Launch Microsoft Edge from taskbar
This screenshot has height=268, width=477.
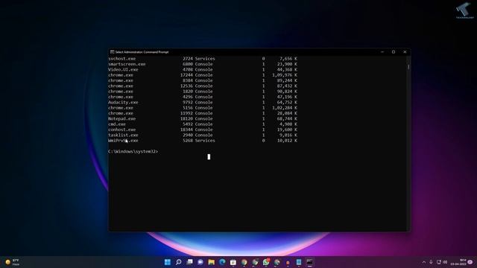click(x=222, y=262)
